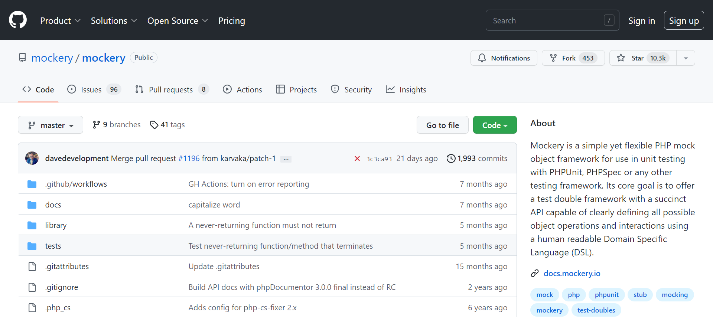Click the Star count 10.3k
Viewport: 713px width, 317px height.
[x=658, y=58]
